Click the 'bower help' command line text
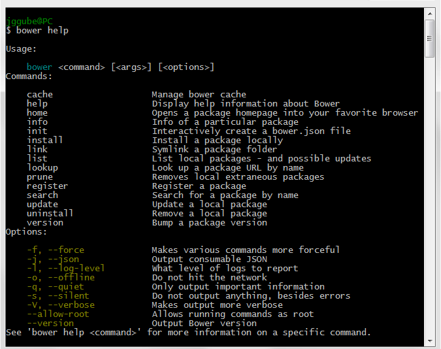The image size is (441, 349). click(42, 30)
